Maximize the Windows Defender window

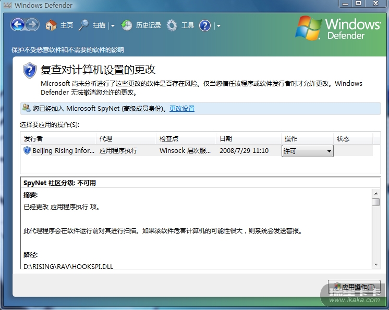(358, 4)
